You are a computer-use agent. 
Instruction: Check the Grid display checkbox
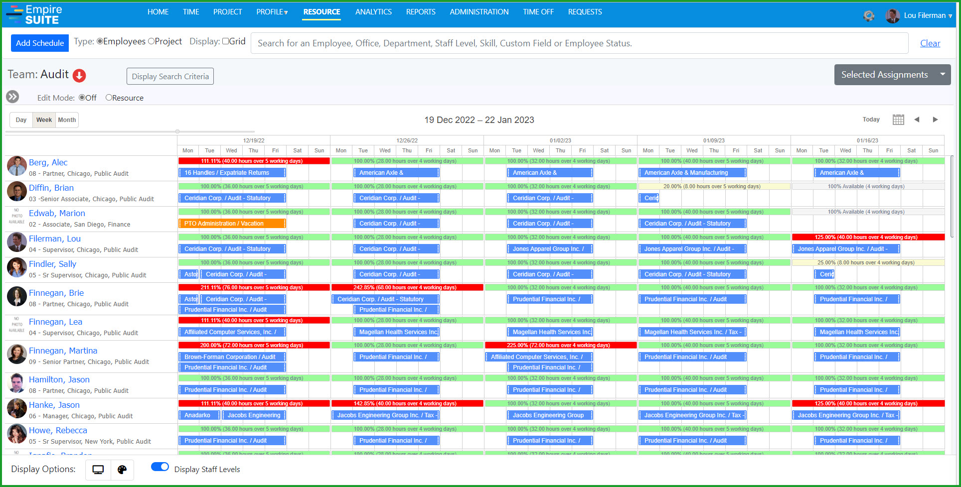(x=225, y=41)
